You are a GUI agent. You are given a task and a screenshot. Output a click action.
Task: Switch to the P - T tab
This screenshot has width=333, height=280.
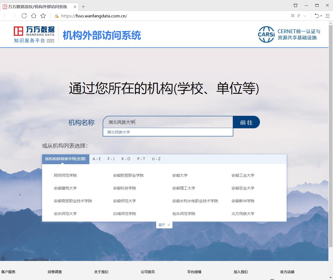(141, 159)
